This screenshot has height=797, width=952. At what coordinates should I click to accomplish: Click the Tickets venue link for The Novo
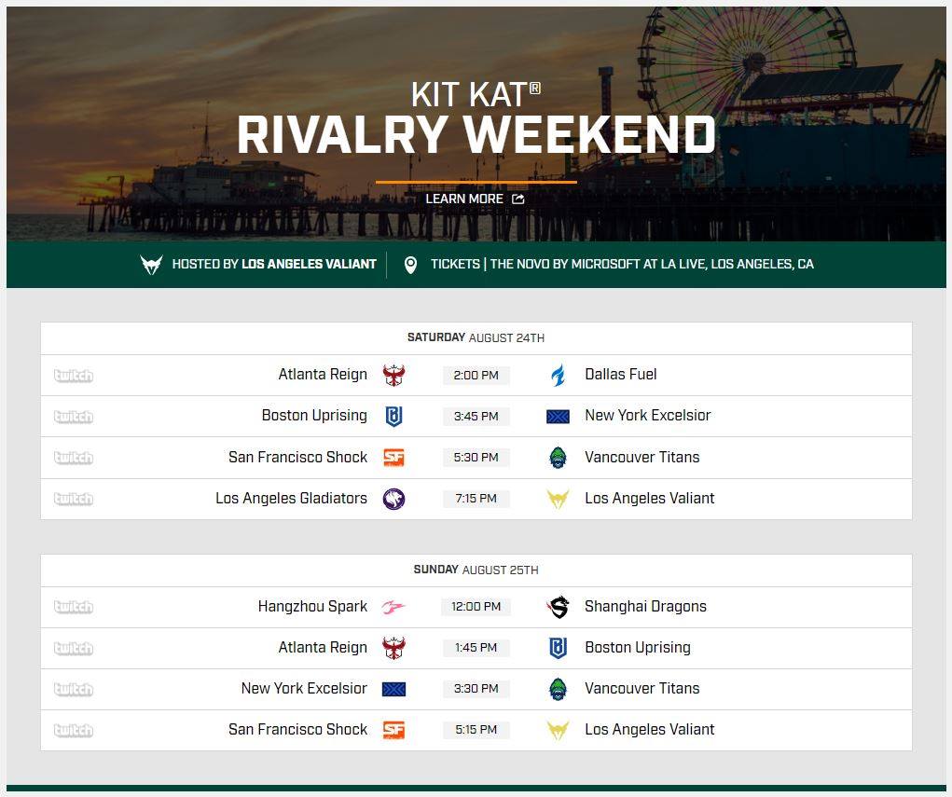click(x=622, y=264)
